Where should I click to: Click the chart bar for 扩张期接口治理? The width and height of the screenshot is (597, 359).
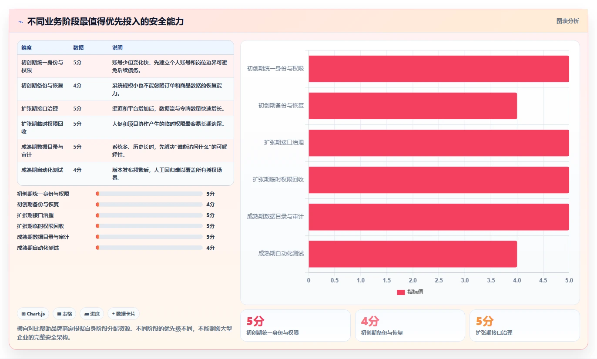click(x=439, y=143)
